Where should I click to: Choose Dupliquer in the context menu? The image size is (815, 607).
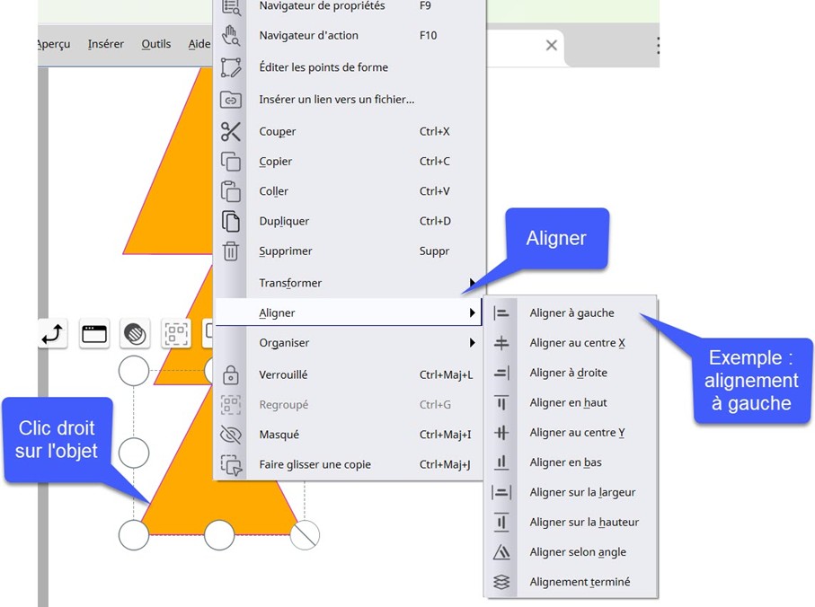click(x=350, y=221)
